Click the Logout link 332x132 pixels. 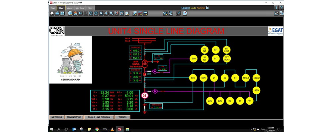[185, 8]
